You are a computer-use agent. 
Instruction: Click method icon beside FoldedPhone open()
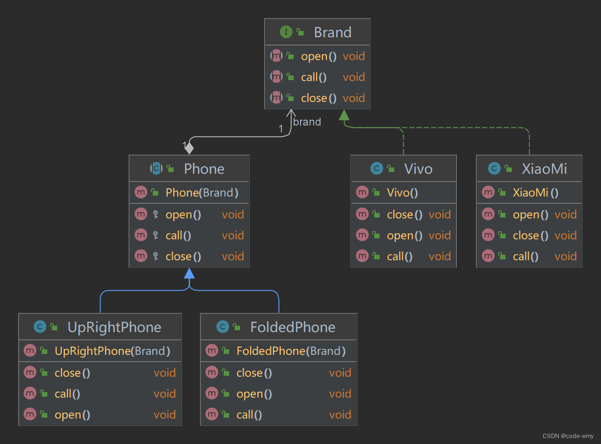pos(212,393)
